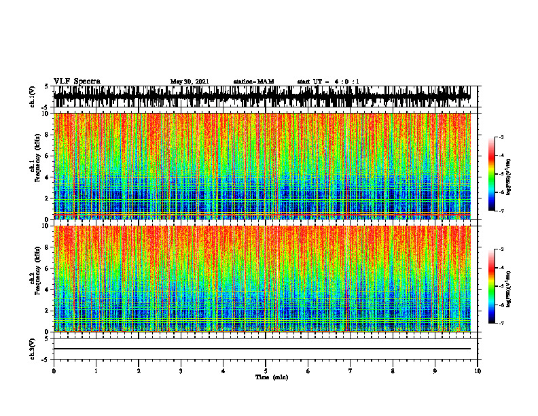Screen dimensions: 538x416
Task: Click the ch.2 PSD color bar
Action: 491,286
